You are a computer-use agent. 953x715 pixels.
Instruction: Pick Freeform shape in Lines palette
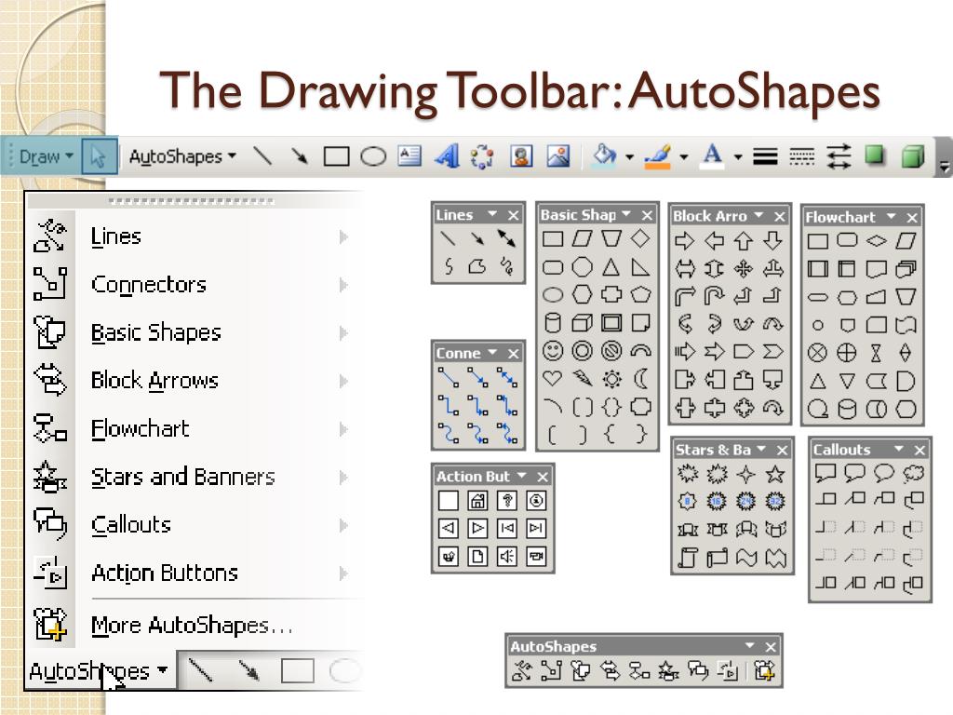[477, 265]
